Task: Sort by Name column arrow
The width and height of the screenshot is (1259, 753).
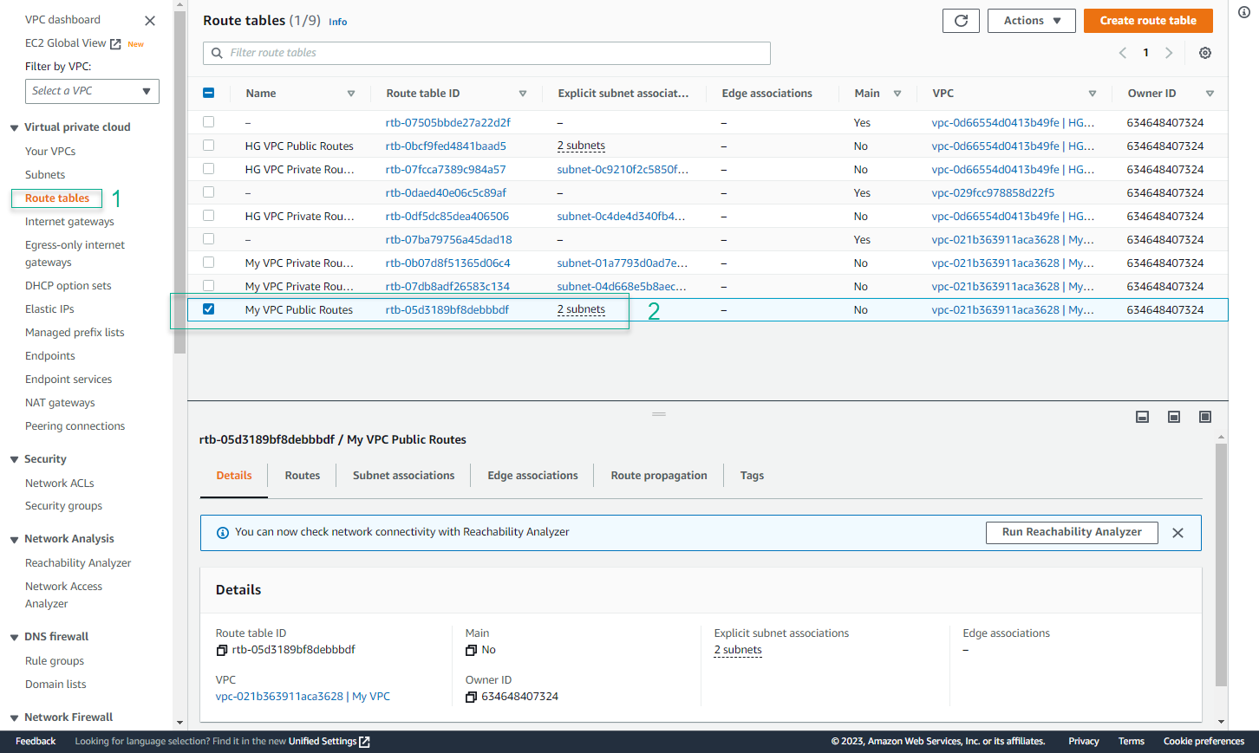Action: (351, 94)
